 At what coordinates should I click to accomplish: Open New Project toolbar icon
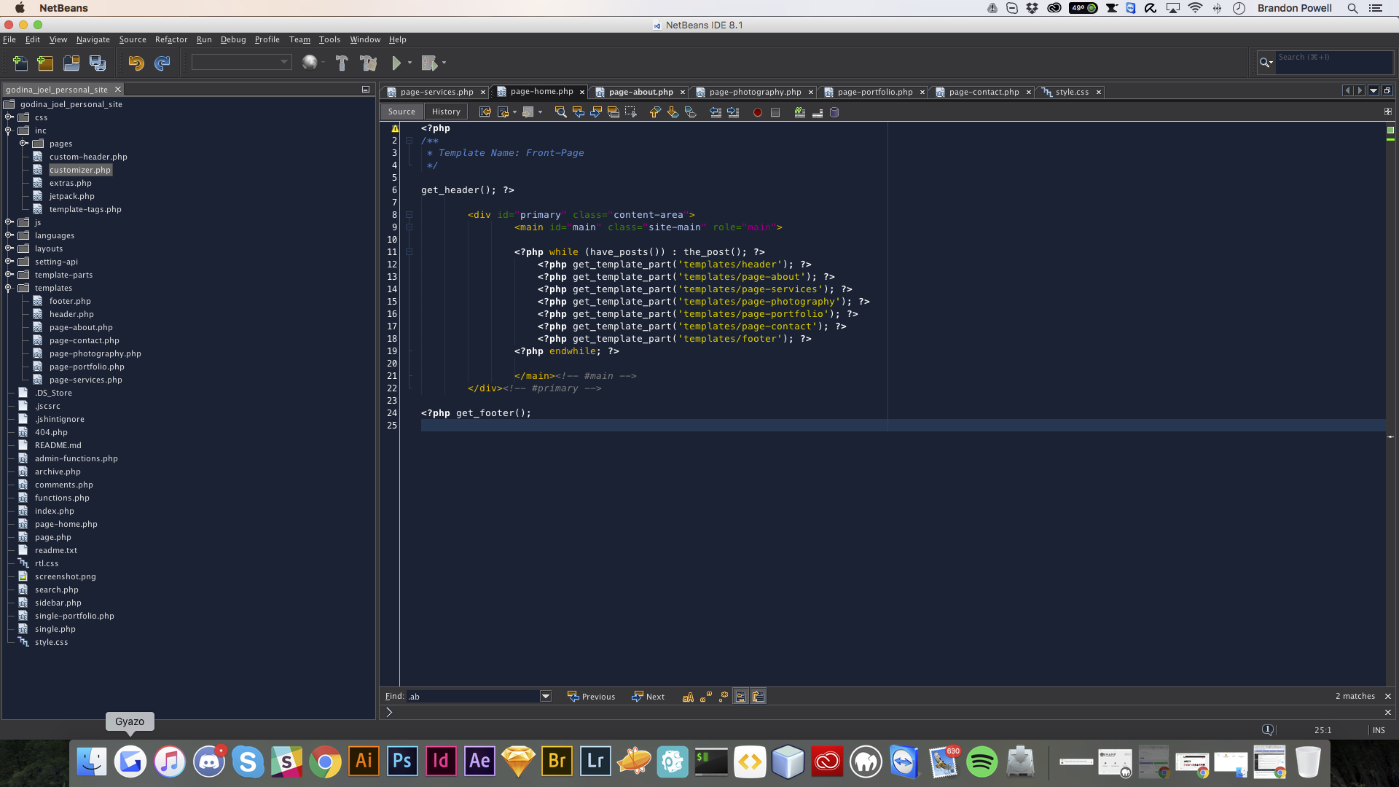[x=45, y=63]
